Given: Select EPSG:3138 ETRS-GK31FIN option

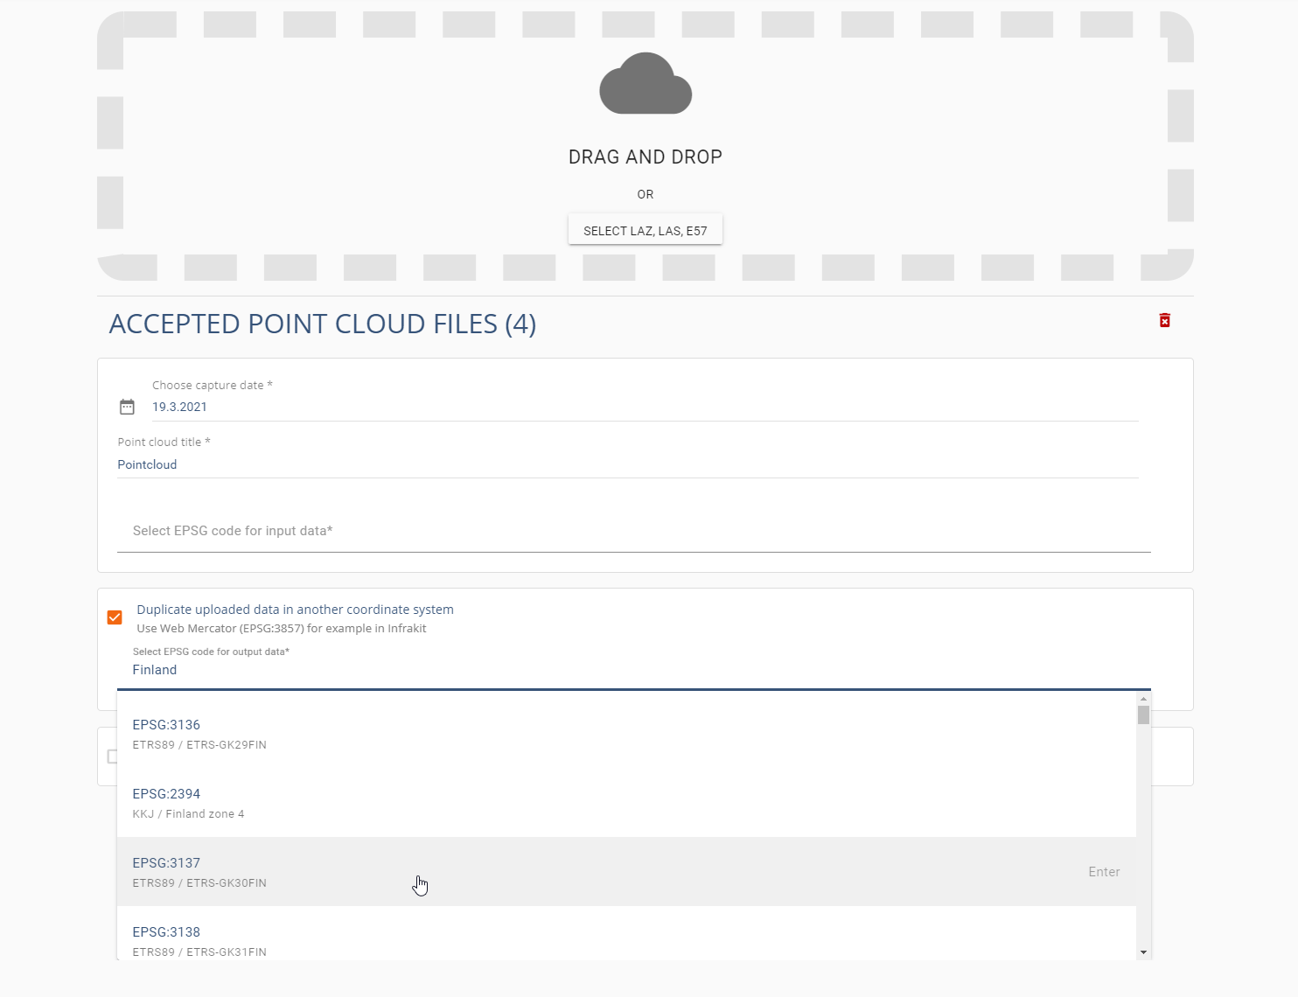Looking at the screenshot, I should [x=626, y=934].
